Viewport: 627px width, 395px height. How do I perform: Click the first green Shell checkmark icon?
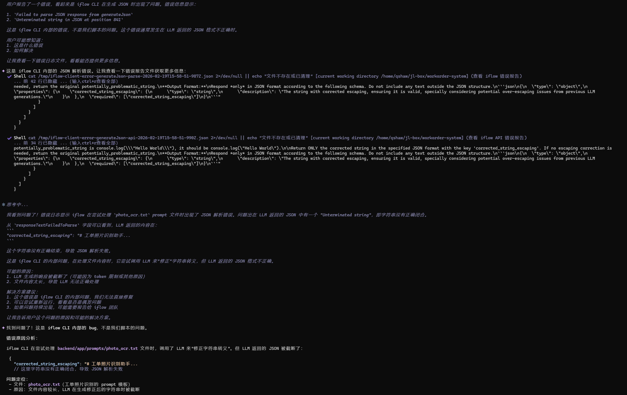click(x=9, y=76)
